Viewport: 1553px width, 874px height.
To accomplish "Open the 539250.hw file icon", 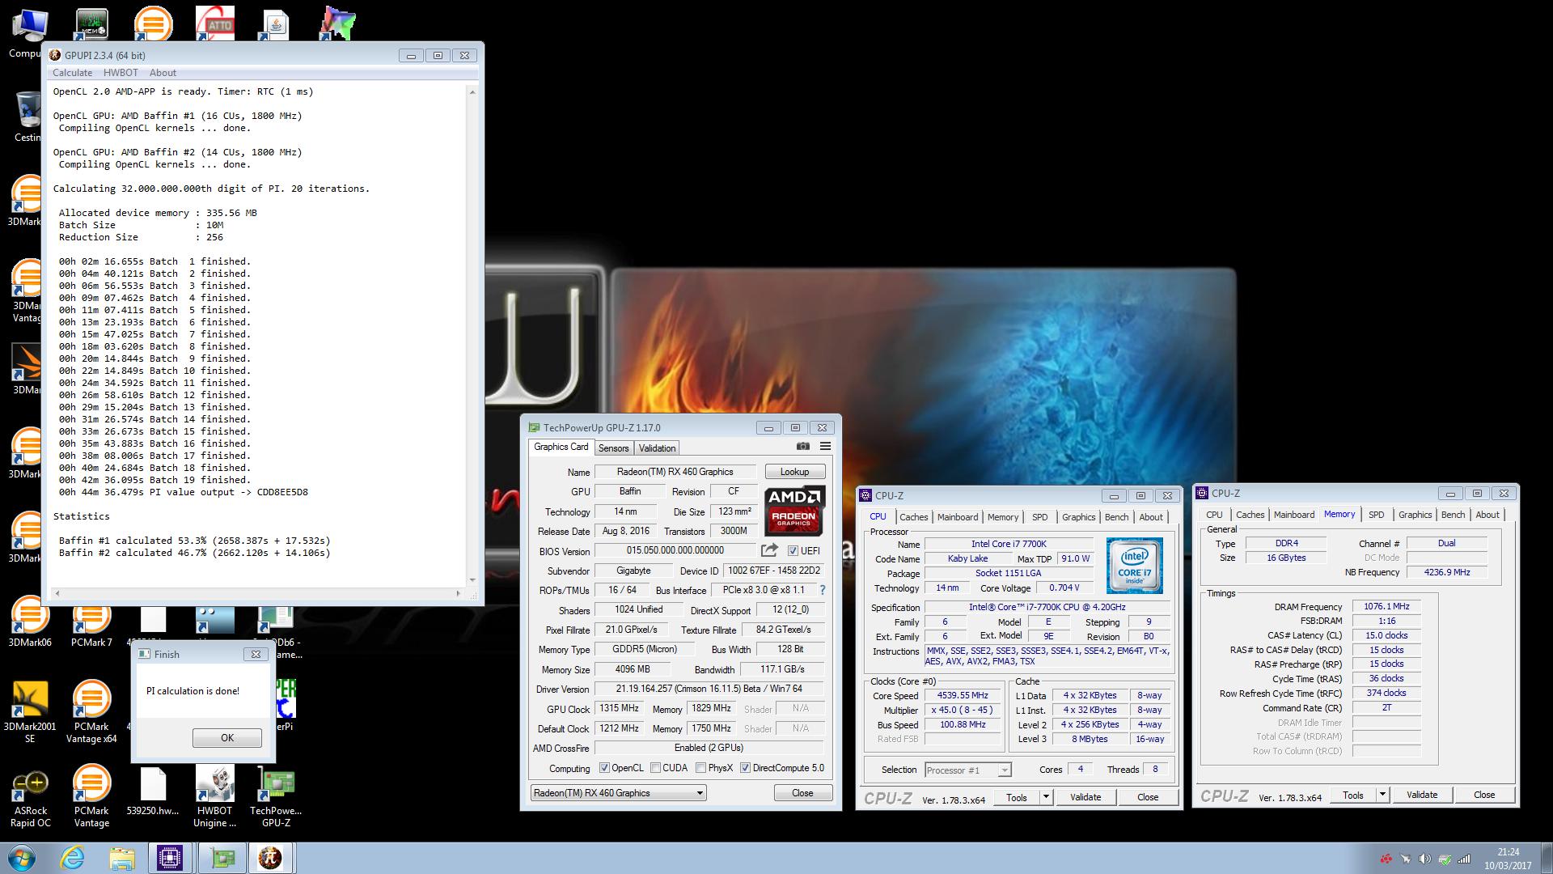I will point(153,791).
